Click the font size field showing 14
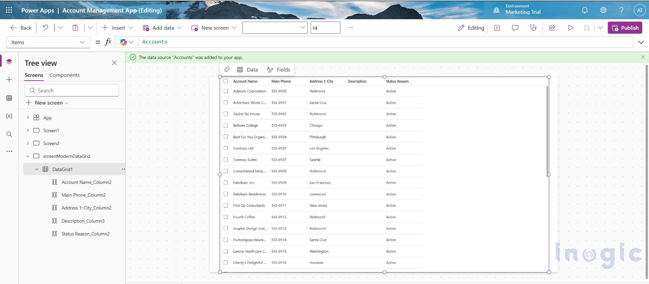This screenshot has width=649, height=284. [x=325, y=28]
